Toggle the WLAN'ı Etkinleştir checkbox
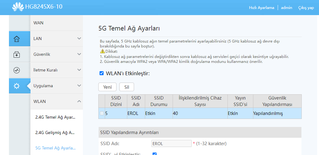 101,73
